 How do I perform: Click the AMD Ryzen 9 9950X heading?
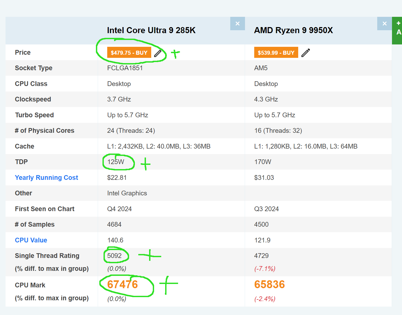click(293, 30)
